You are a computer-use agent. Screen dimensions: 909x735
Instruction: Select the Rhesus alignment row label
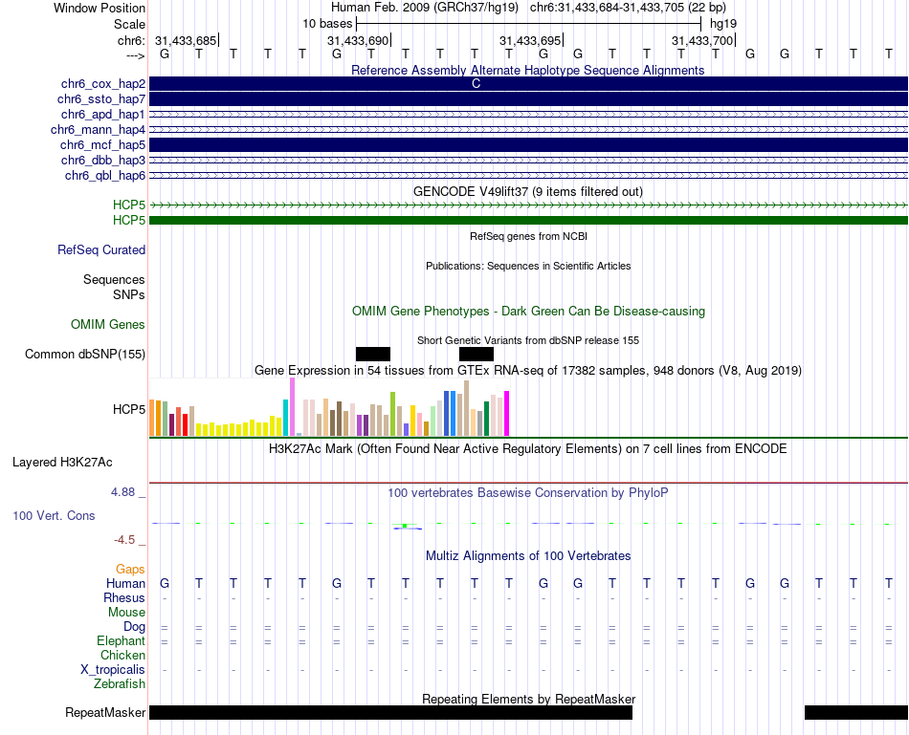click(x=124, y=597)
